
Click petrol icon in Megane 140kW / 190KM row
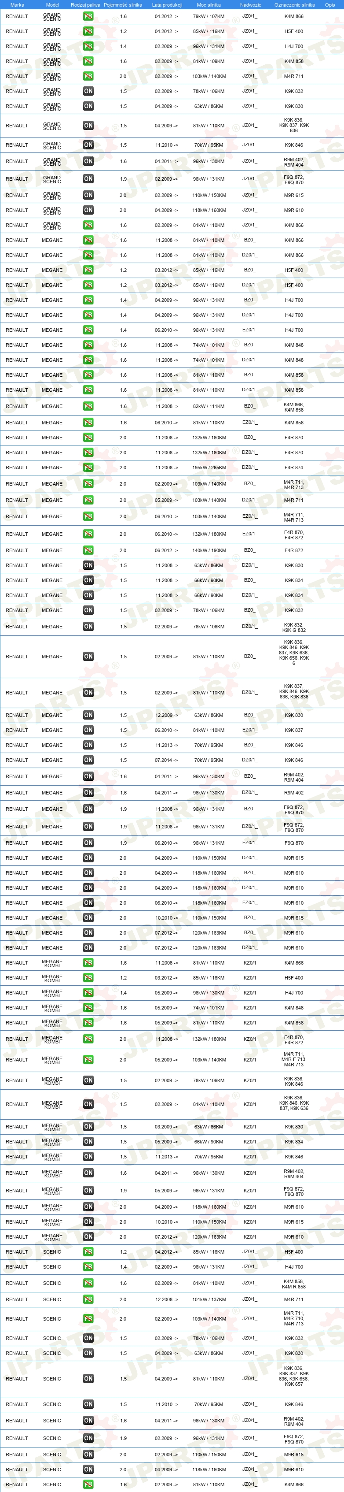(x=88, y=550)
